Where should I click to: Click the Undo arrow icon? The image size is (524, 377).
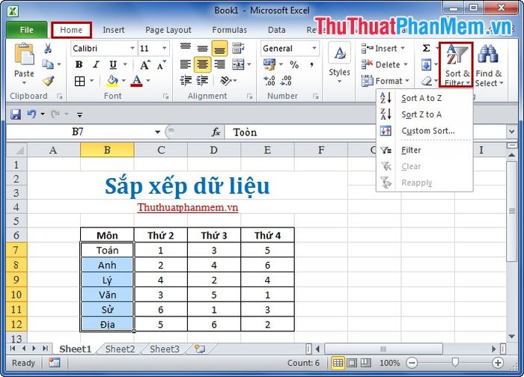pos(31,114)
